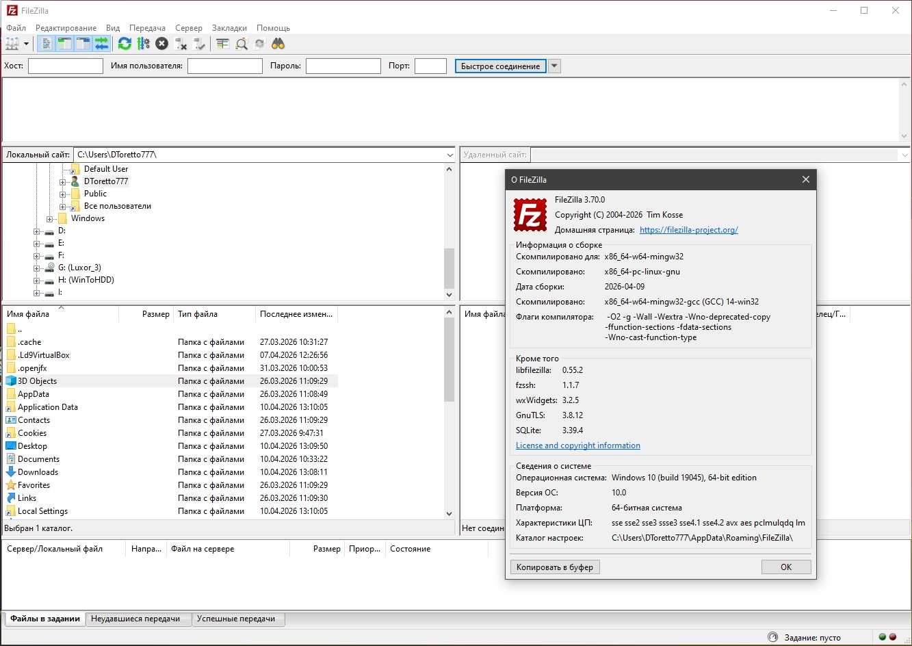912x646 pixels.
Task: Click the Копировать в буфер button
Action: 555,567
